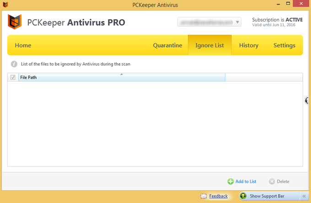311x203 pixels.
Task: Open the Feedback link
Action: pyautogui.click(x=218, y=196)
